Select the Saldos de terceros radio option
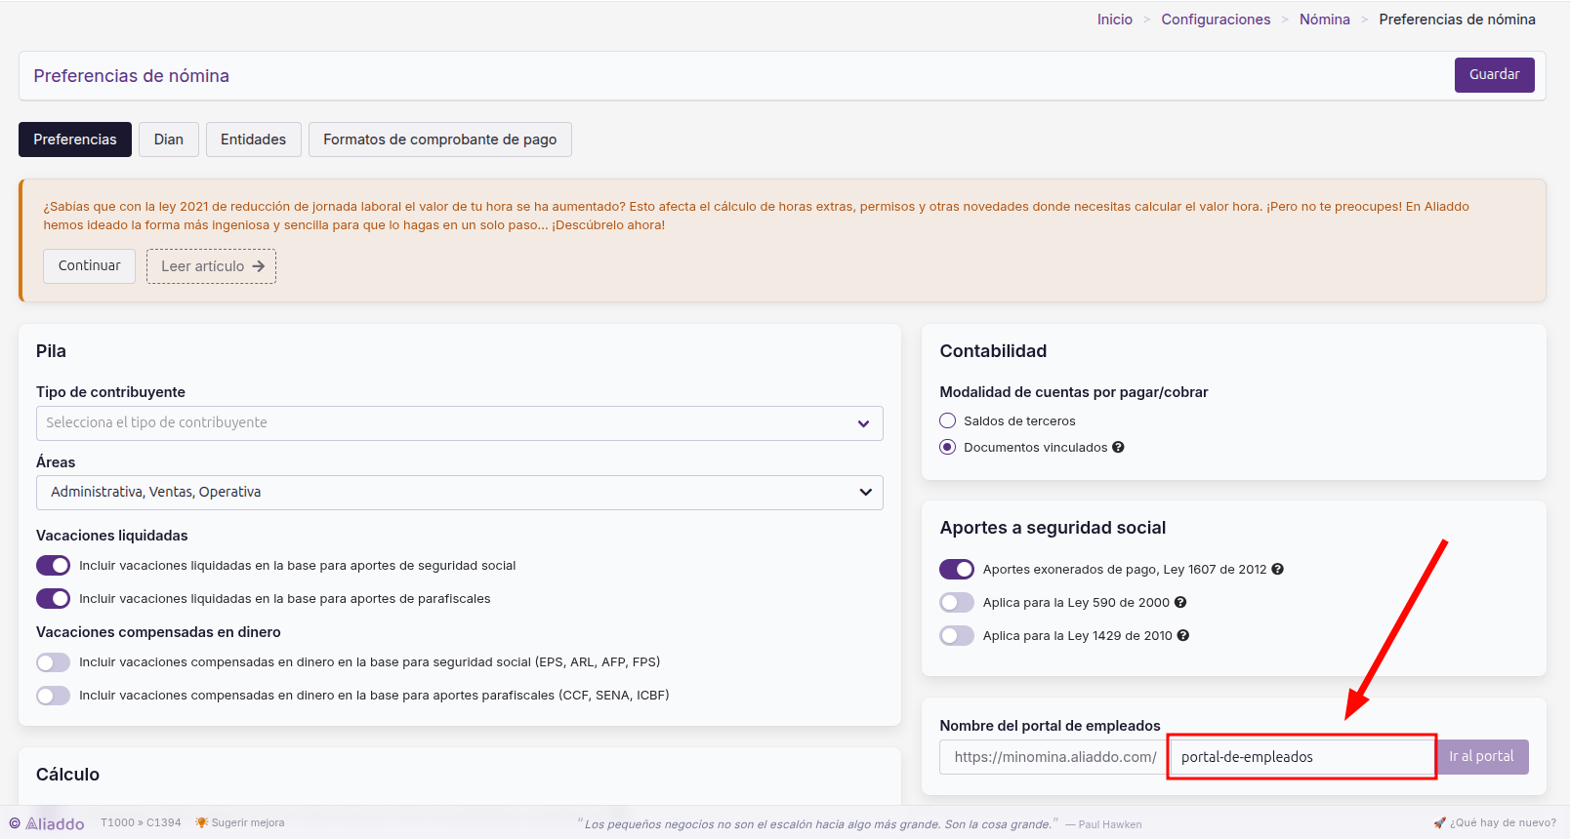This screenshot has width=1570, height=839. click(x=947, y=420)
